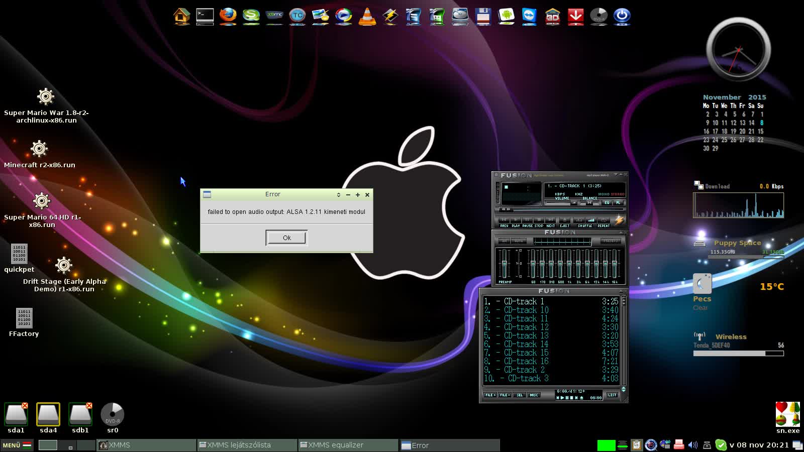Image resolution: width=804 pixels, height=452 pixels.
Task: Switch to XMMS lejátszólista taskbar item
Action: [247, 445]
